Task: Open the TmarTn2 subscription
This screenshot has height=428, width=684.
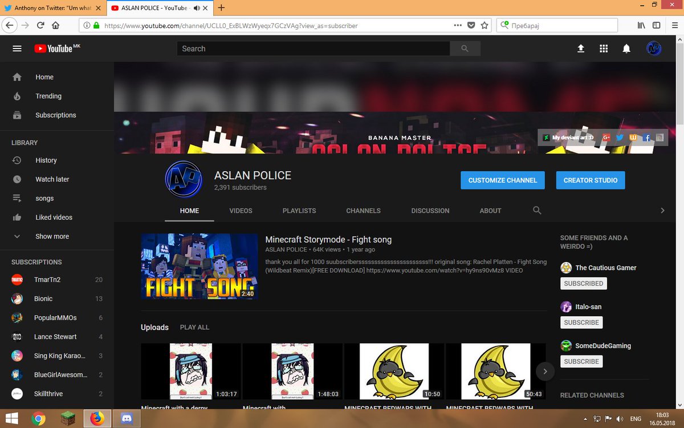Action: click(57, 280)
